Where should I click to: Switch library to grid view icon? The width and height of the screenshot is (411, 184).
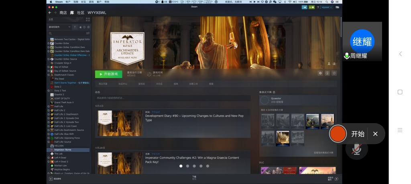[x=88, y=19]
